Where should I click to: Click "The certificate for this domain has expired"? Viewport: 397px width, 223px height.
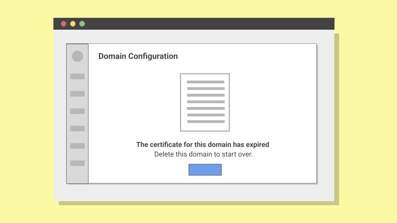[203, 145]
